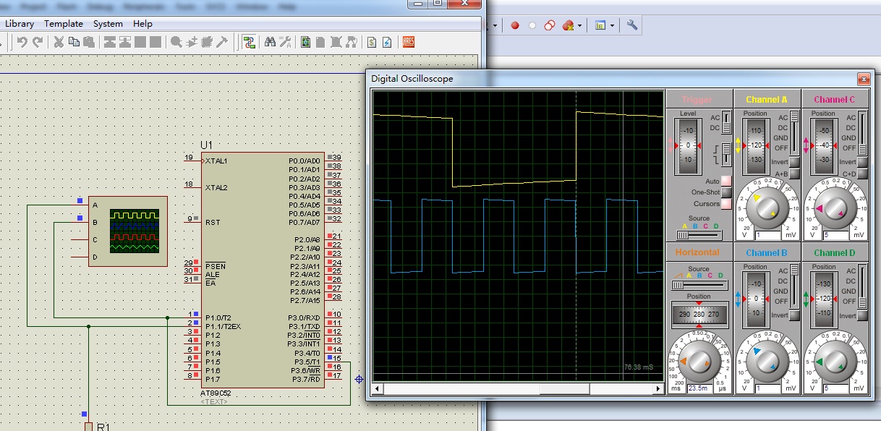Click the Cut scissors icon
881x431 pixels.
pos(59,43)
